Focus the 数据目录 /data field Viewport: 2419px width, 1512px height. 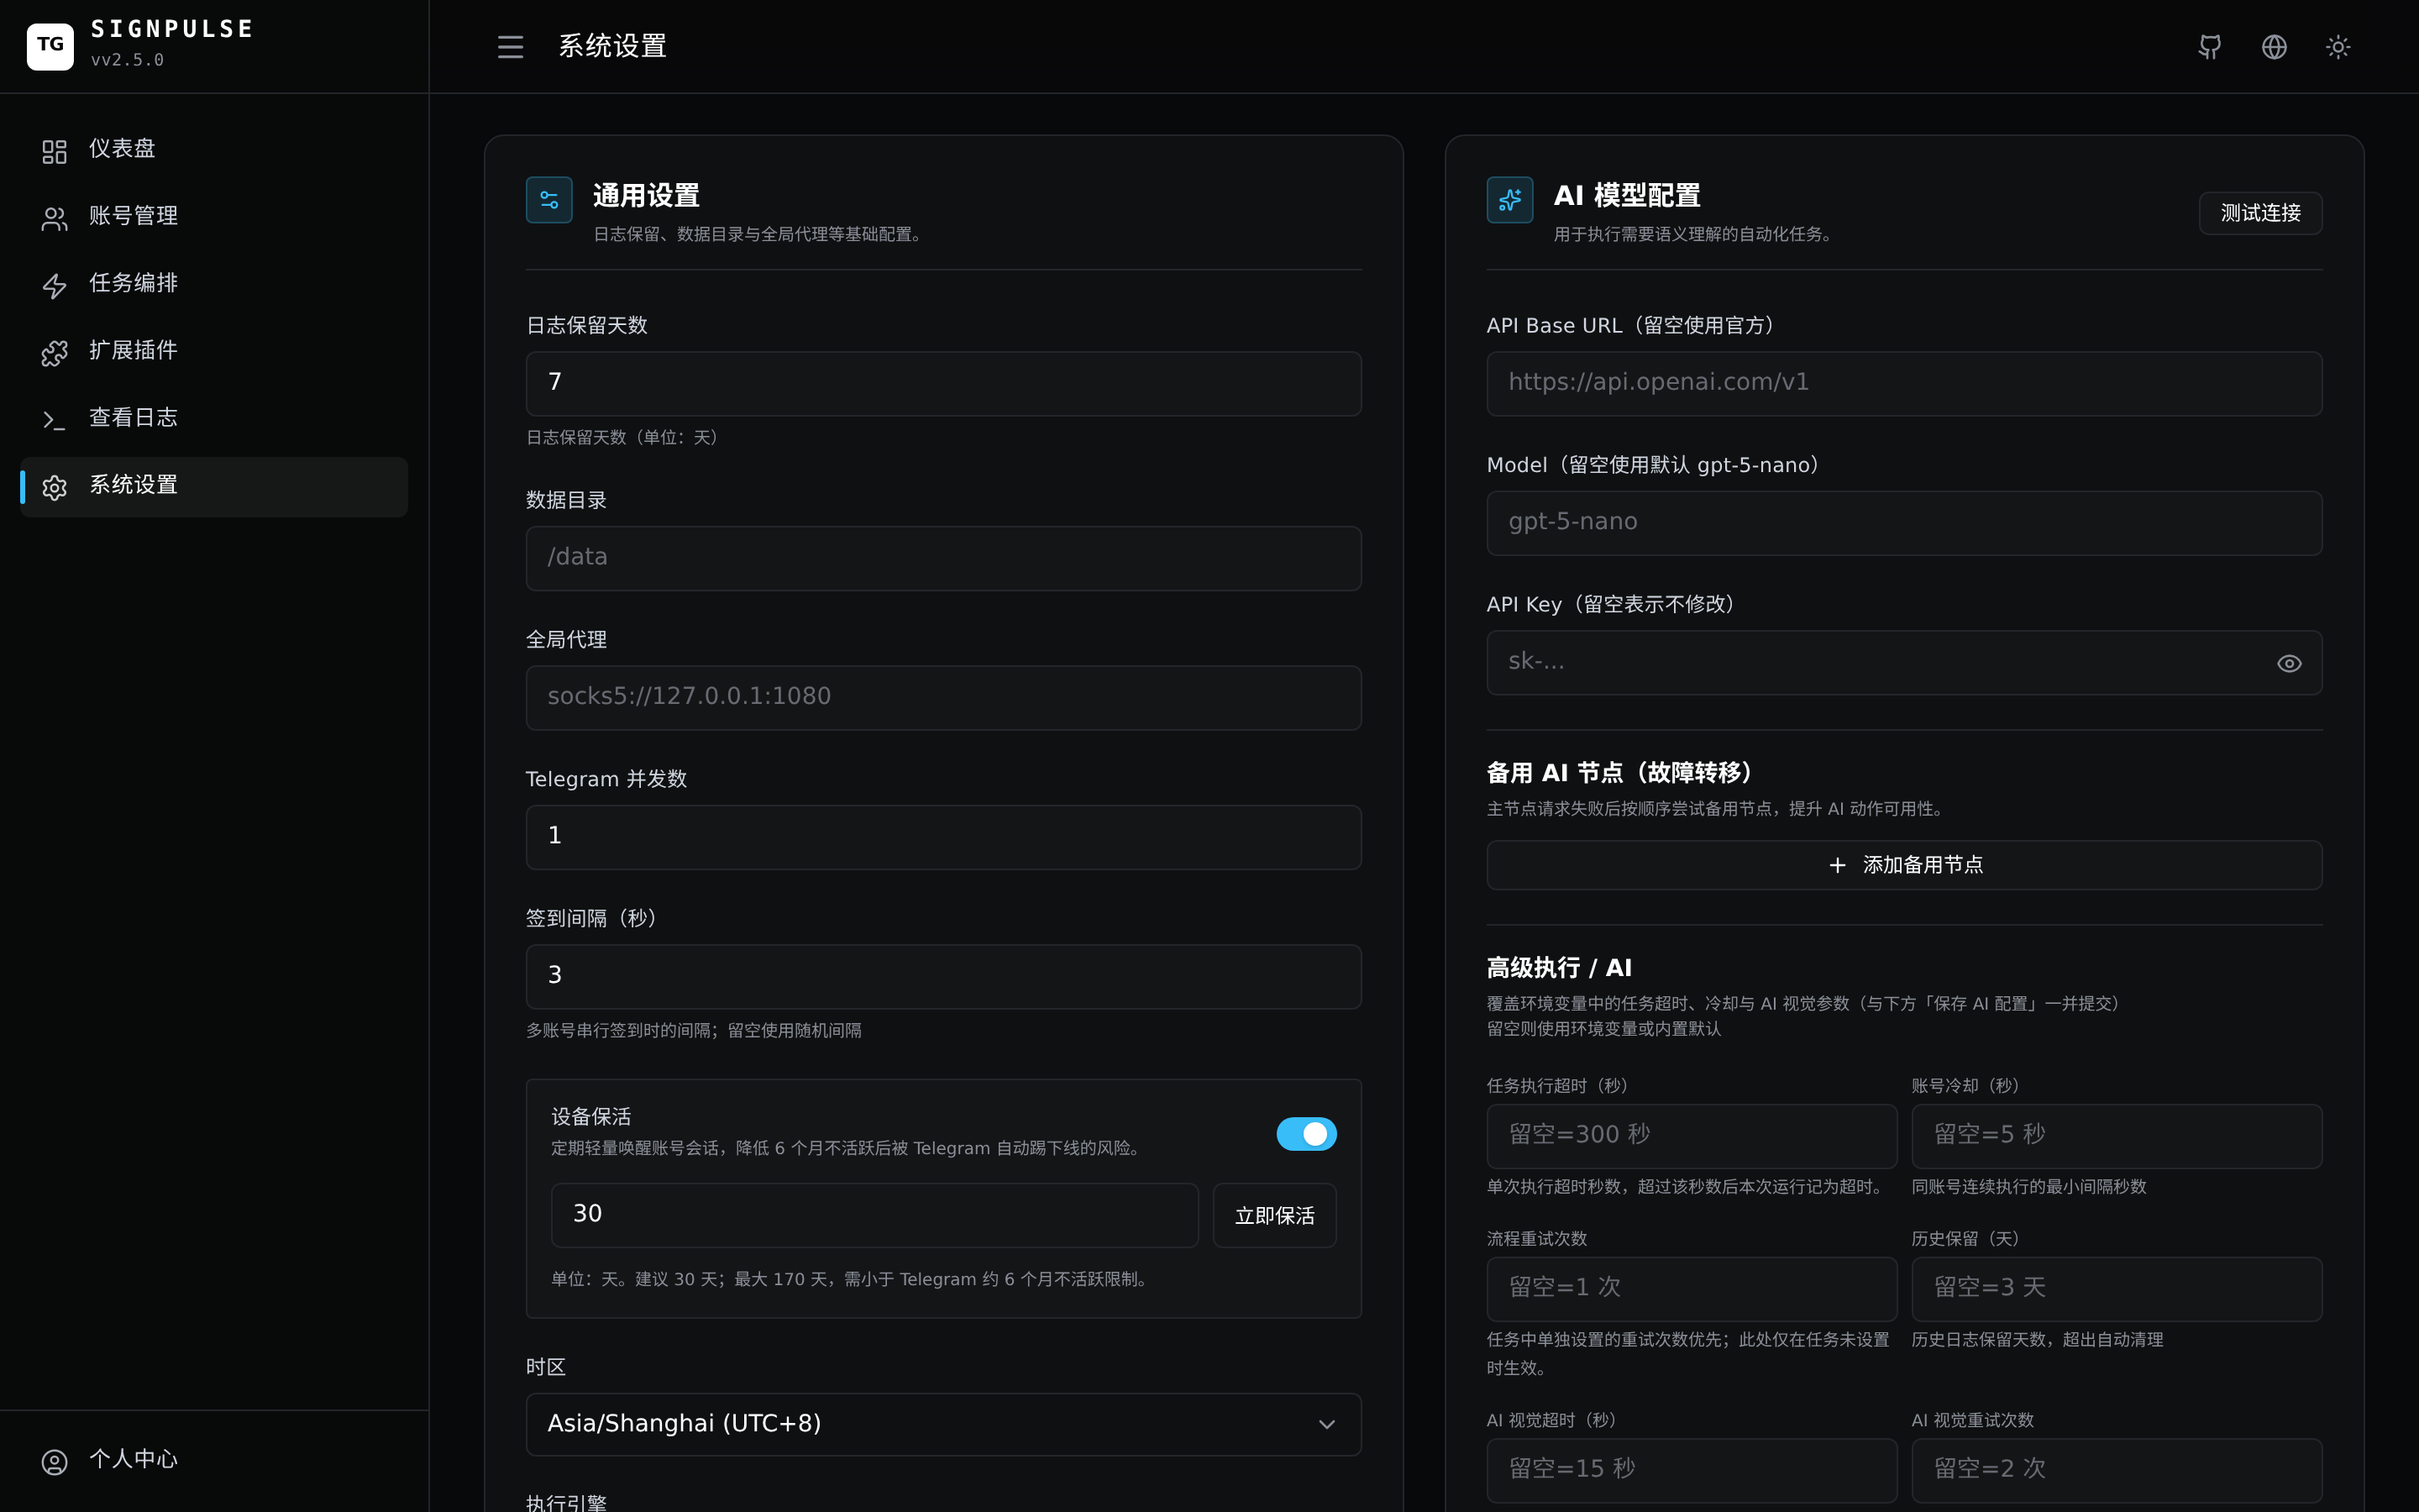943,558
